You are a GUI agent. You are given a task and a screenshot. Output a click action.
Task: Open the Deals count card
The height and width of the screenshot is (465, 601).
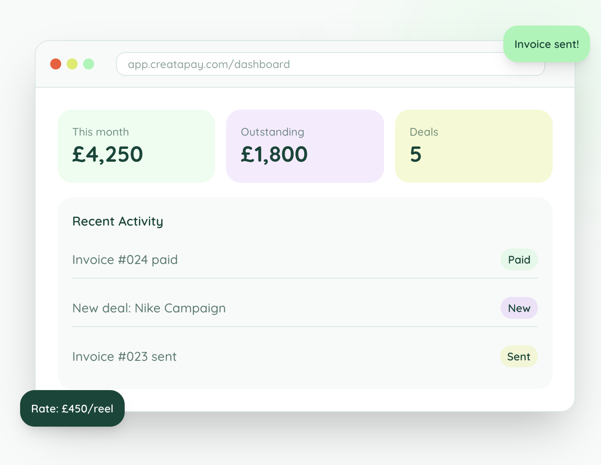474,146
